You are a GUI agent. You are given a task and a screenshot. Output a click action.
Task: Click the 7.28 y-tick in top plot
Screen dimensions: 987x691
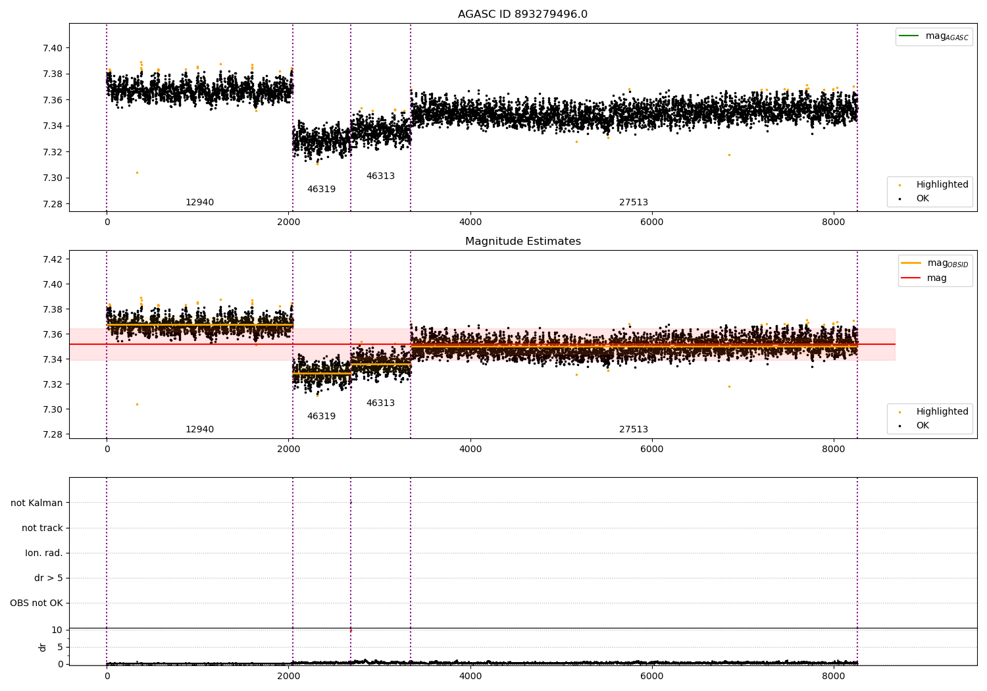[53, 204]
